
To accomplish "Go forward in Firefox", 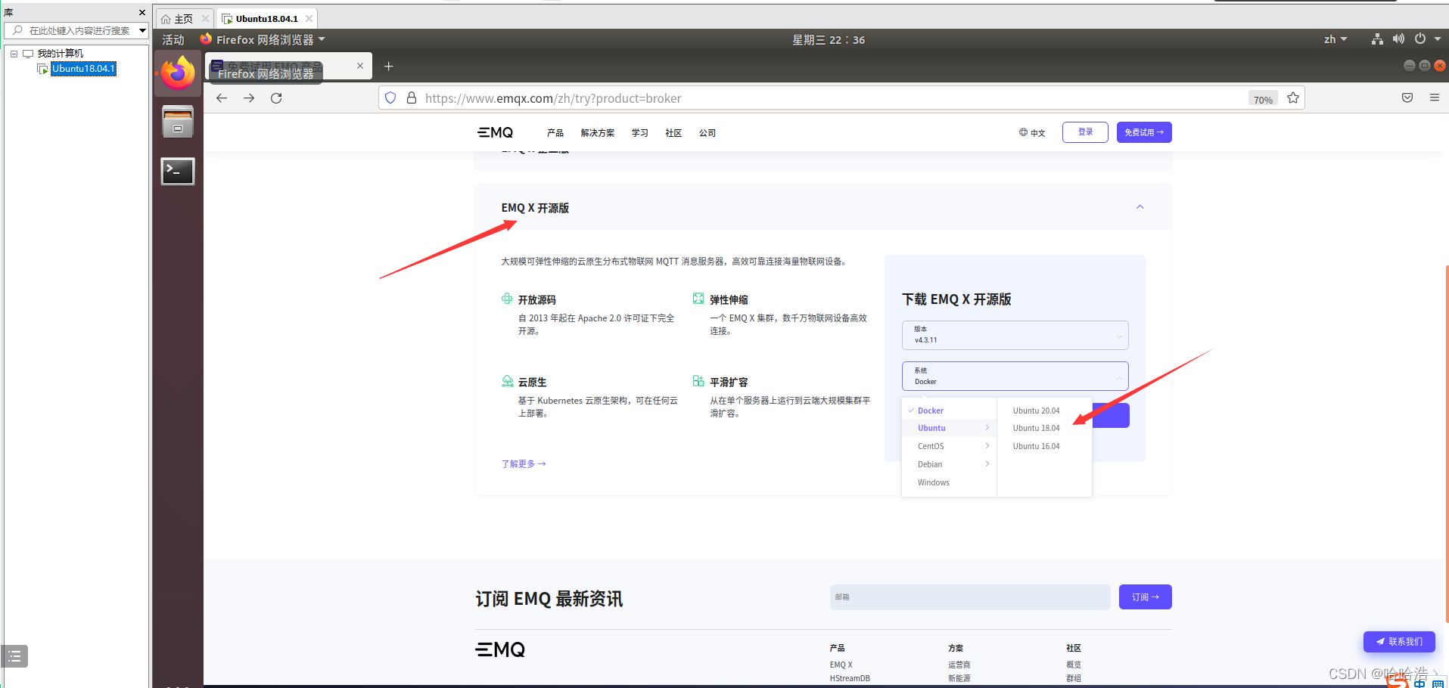I will (249, 98).
